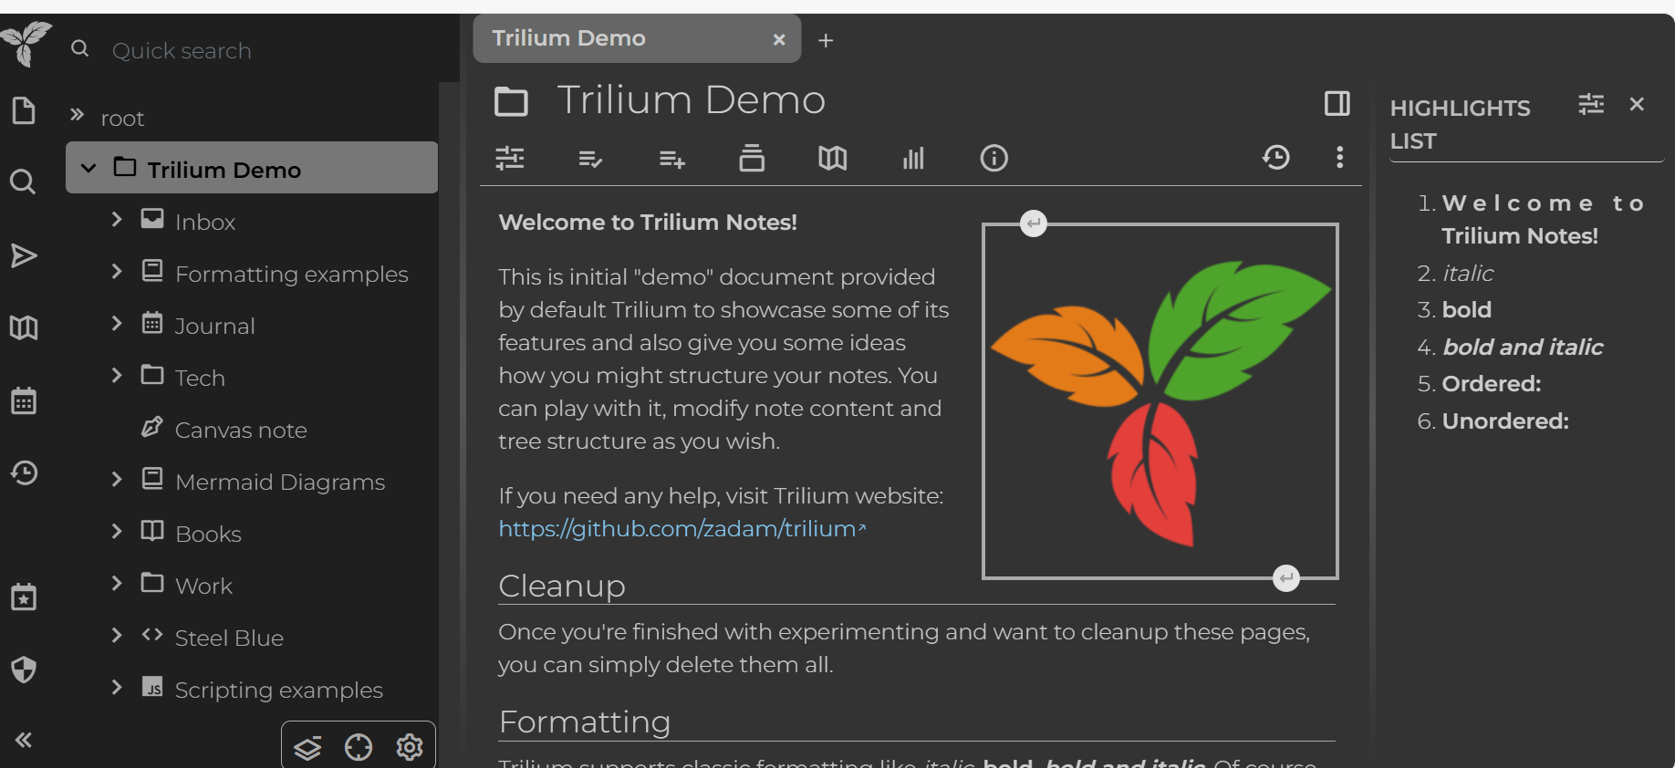Close the Trilium Demo tab
The height and width of the screenshot is (768, 1675).
coord(779,39)
